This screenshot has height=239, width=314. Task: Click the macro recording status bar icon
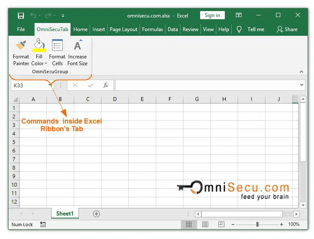[x=43, y=225]
